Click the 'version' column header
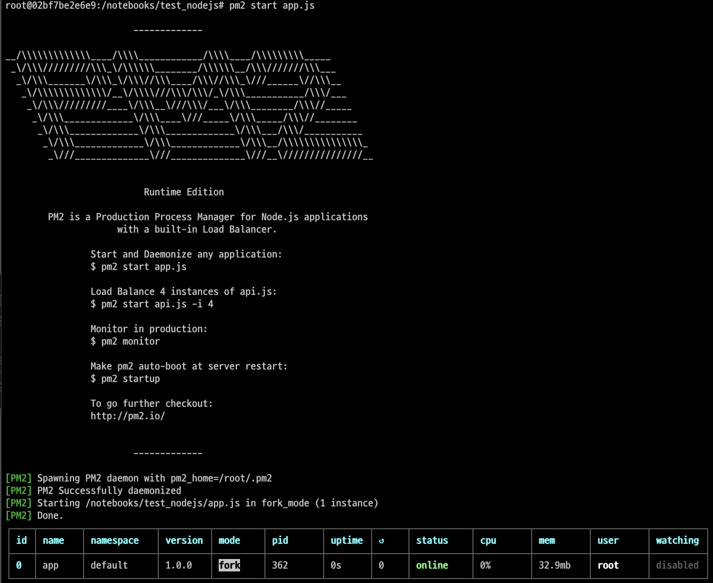Viewport: 713px width, 583px height. click(184, 540)
